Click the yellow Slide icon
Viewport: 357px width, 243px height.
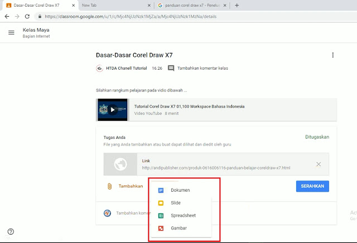tap(161, 203)
